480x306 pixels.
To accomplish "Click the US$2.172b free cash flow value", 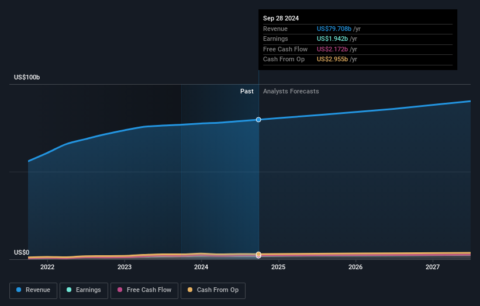I will point(332,49).
